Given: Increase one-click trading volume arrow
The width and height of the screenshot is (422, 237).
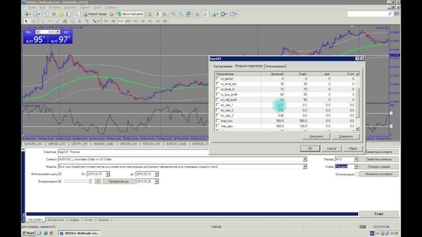Looking at the screenshot, I should coord(58,32).
